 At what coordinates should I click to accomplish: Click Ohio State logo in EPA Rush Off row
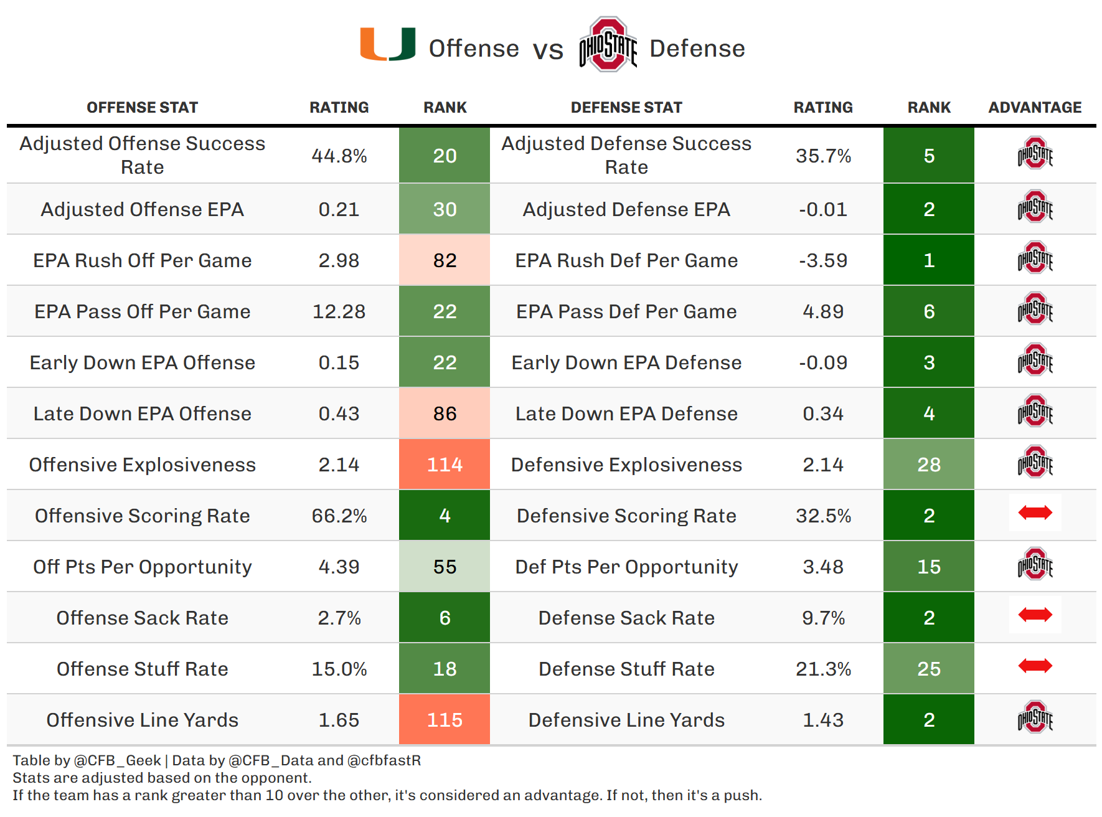coord(1035,258)
